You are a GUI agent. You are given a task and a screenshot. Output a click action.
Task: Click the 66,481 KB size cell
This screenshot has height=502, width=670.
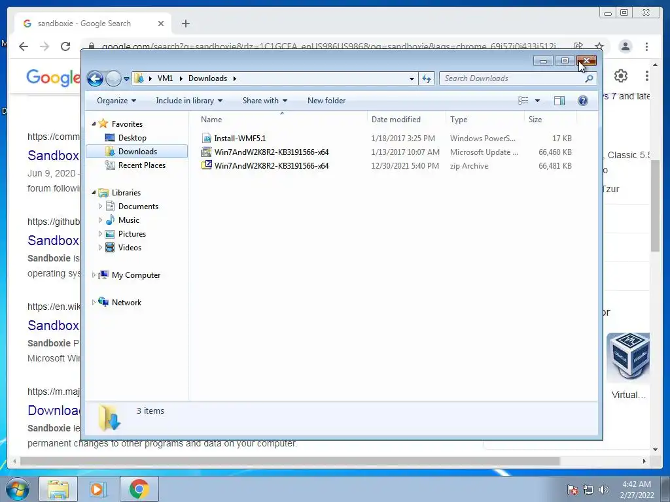click(x=555, y=165)
